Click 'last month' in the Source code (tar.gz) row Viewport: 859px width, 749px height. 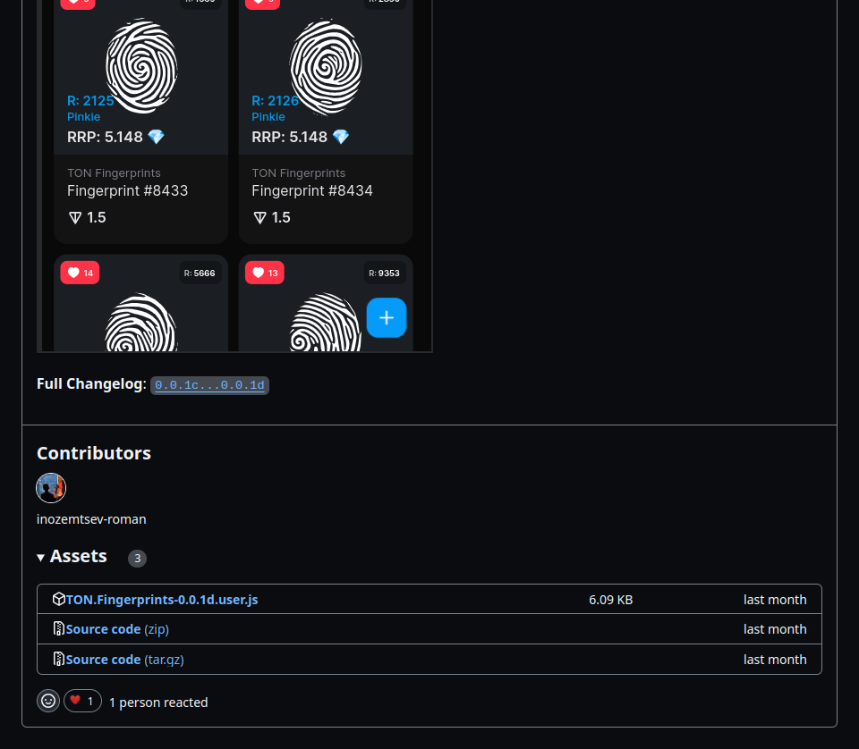click(775, 660)
